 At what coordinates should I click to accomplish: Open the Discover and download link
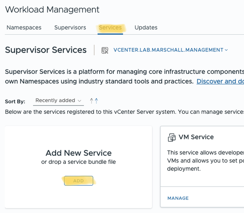[220, 81]
